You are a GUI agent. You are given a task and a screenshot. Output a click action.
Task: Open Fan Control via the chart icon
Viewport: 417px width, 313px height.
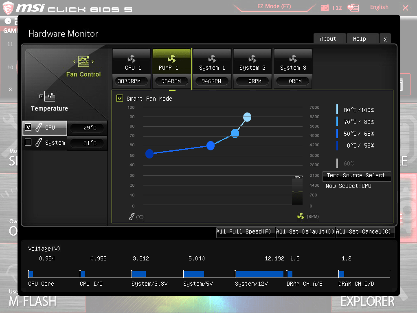point(83,62)
